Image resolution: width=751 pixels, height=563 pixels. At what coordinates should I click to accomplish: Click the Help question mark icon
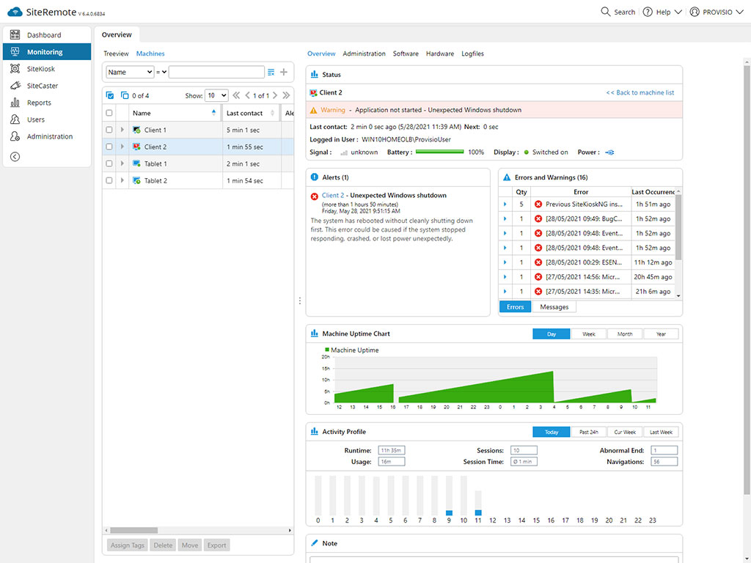click(x=648, y=12)
